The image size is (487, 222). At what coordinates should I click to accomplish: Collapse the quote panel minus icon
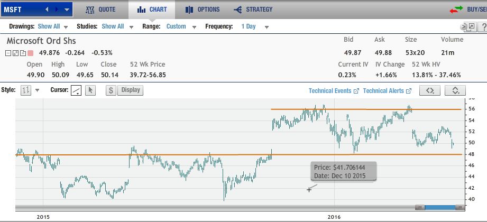coord(8,53)
